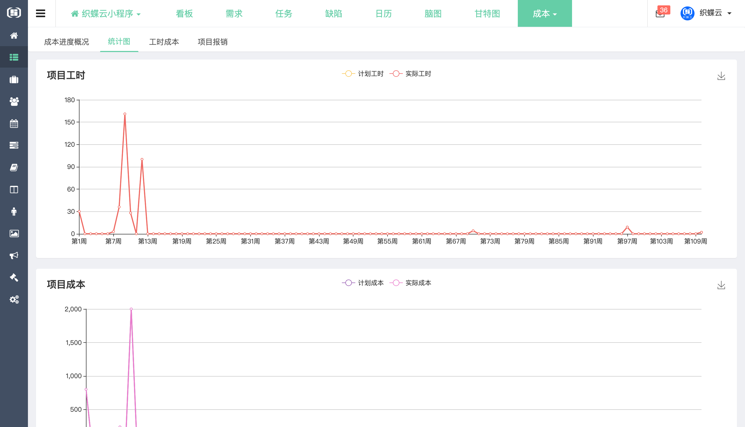Open the 织蝶云 user account dropdown
Image resolution: width=745 pixels, height=427 pixels.
pos(711,13)
